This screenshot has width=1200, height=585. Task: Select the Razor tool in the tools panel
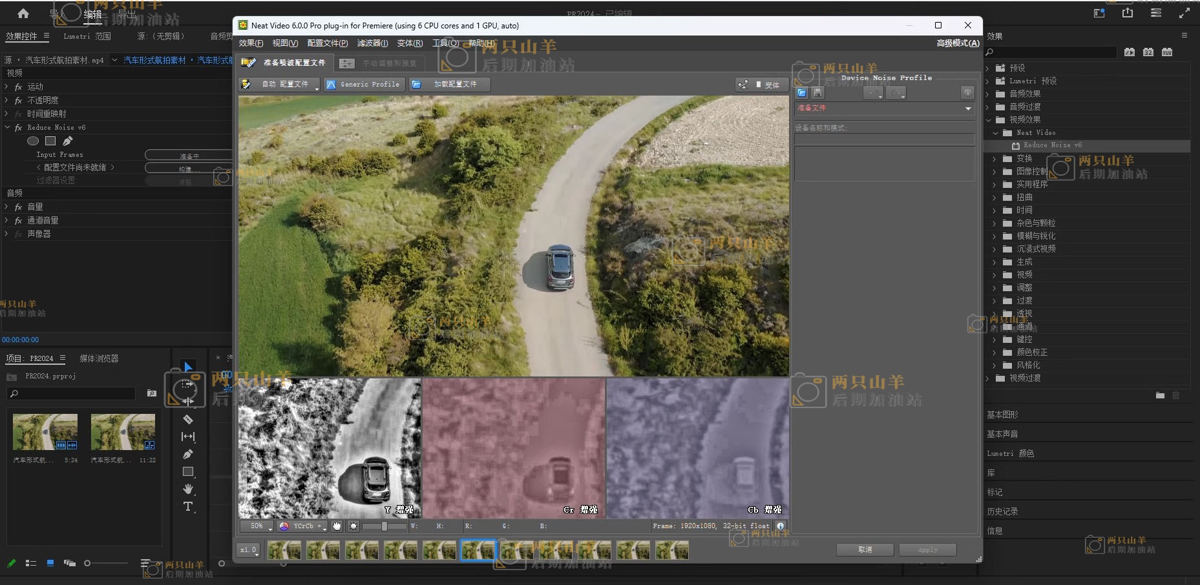[188, 419]
